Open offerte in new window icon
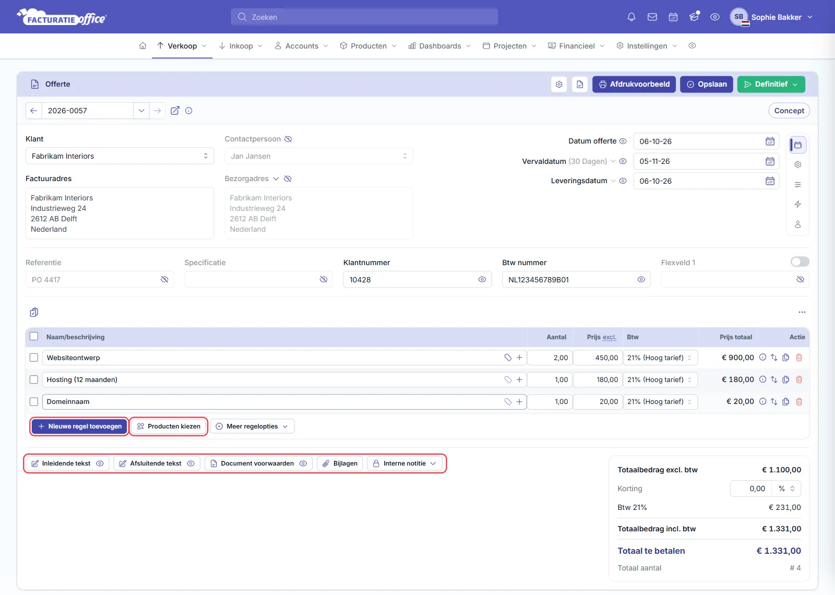This screenshot has width=835, height=595. click(175, 111)
